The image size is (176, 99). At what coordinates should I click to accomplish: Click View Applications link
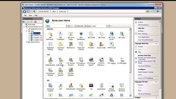[144, 37]
